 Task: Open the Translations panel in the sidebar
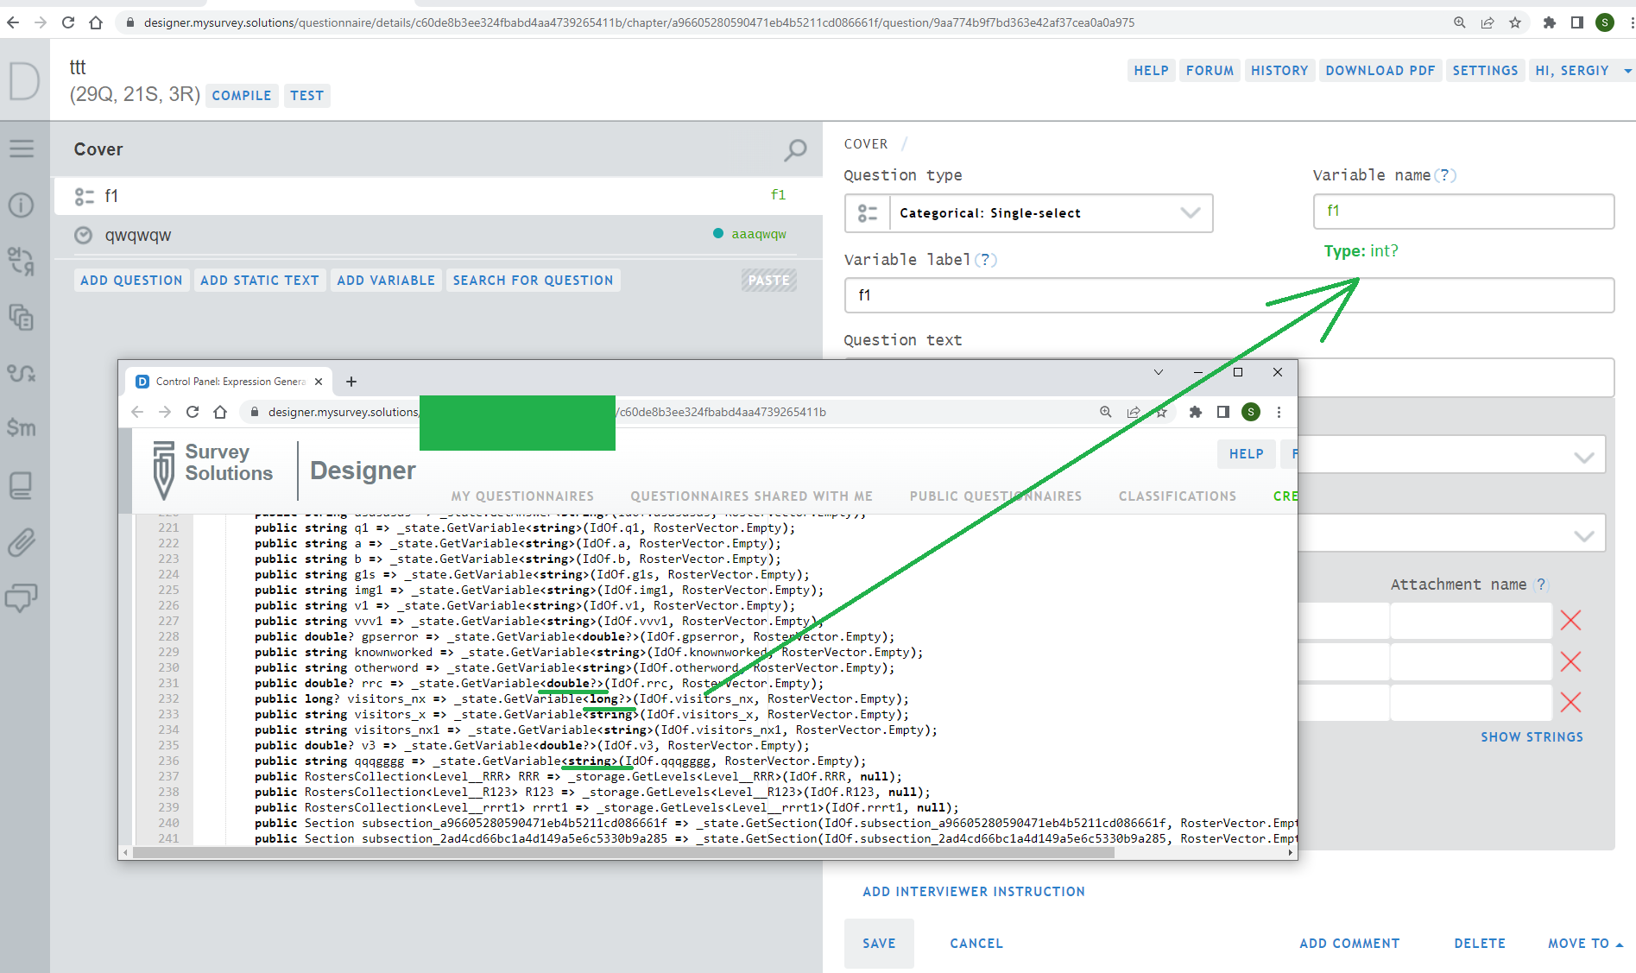22,261
